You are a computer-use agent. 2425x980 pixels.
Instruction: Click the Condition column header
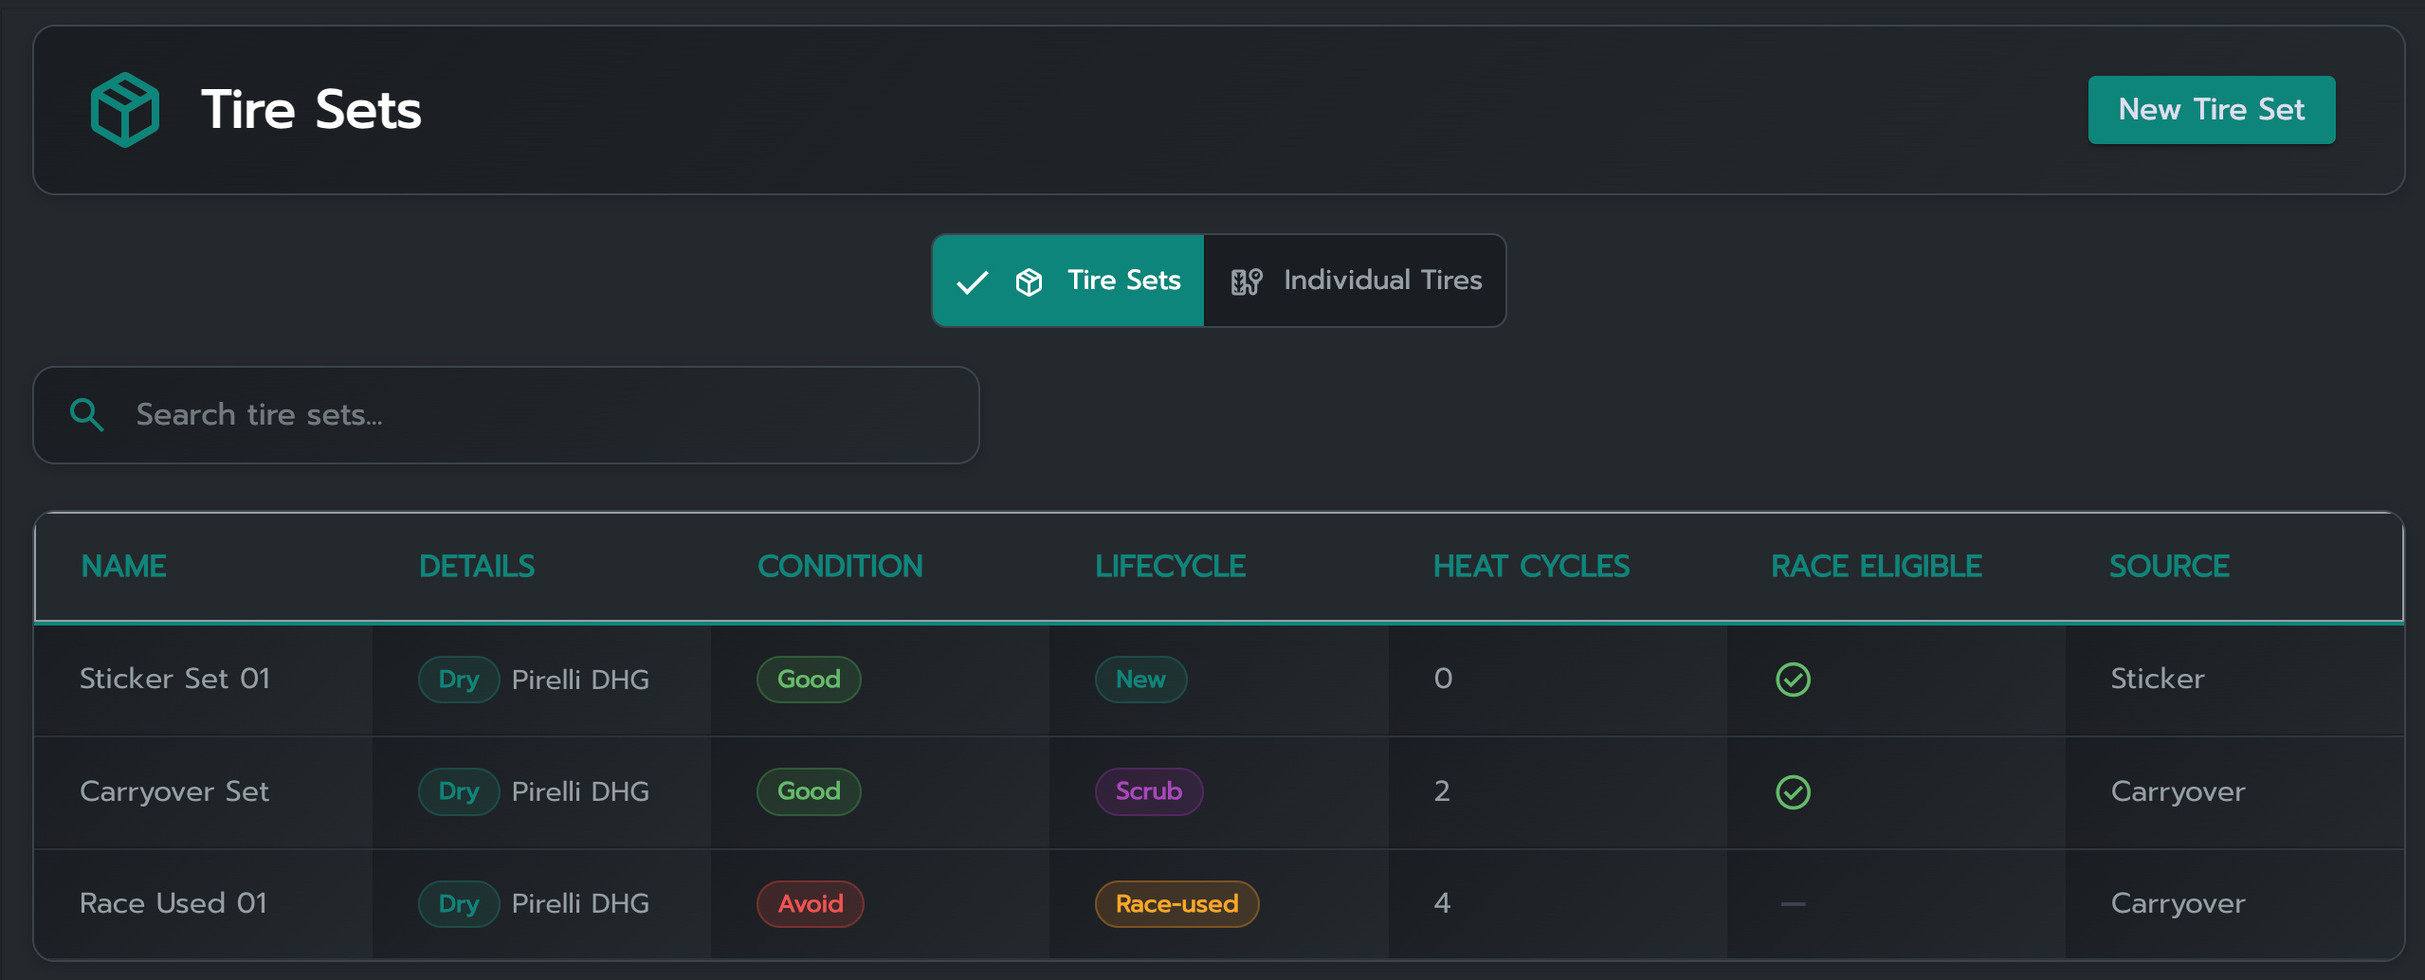(x=840, y=567)
